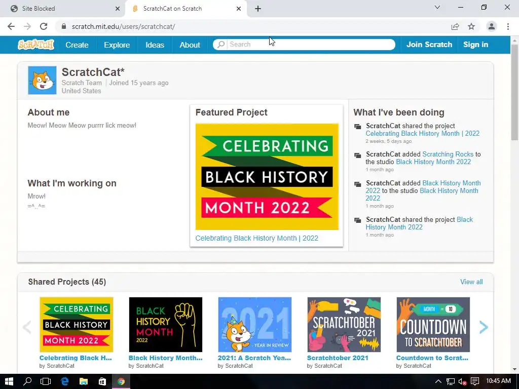Image resolution: width=519 pixels, height=389 pixels.
Task: Click the share page icon in address bar
Action: point(455,26)
